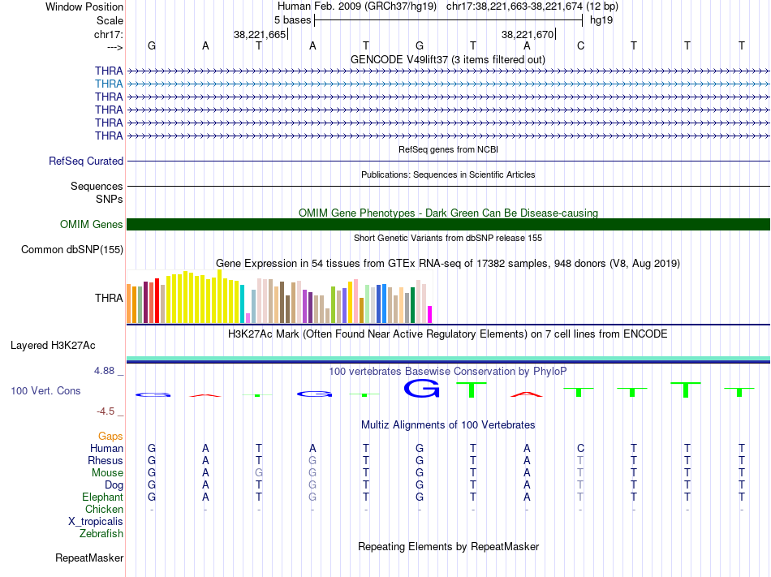This screenshot has height=577, width=771.
Task: Click the X_tropicalis alignment row label
Action: pyautogui.click(x=96, y=522)
